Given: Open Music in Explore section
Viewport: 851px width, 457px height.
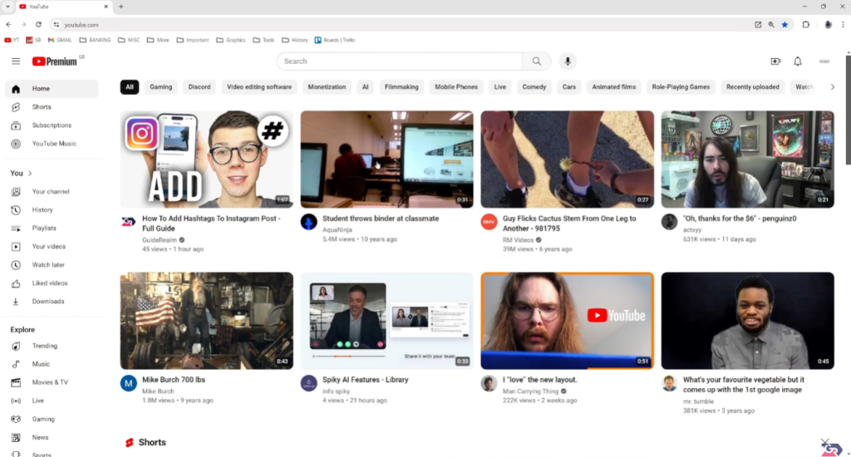Looking at the screenshot, I should coord(52,364).
